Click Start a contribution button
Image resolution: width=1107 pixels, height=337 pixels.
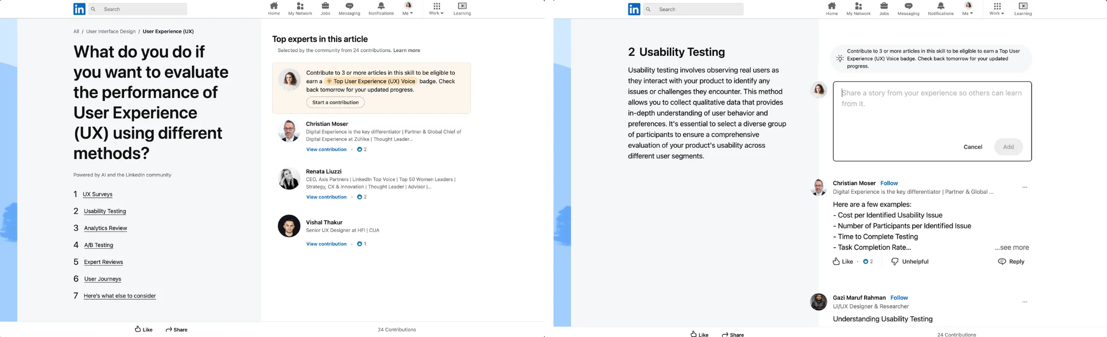click(335, 102)
